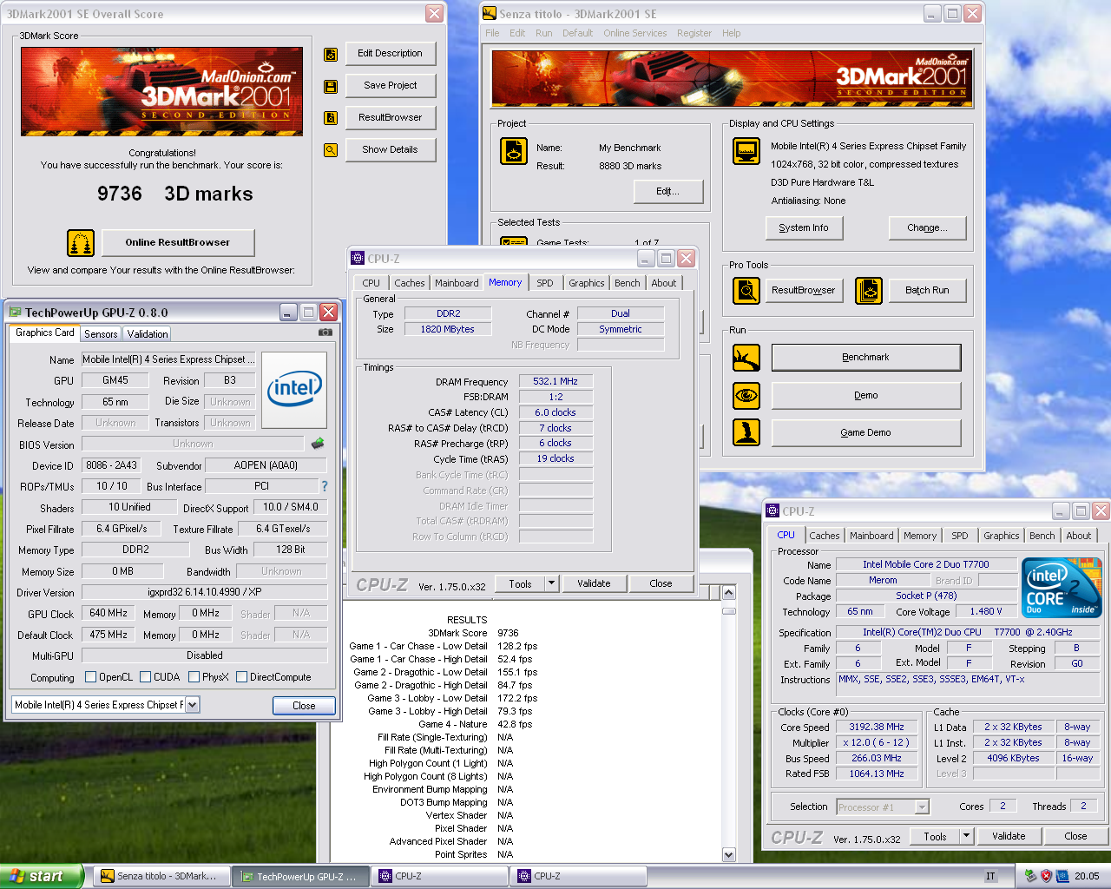
Task: Click the Core Speed value in CPU-Z
Action: pos(876,727)
